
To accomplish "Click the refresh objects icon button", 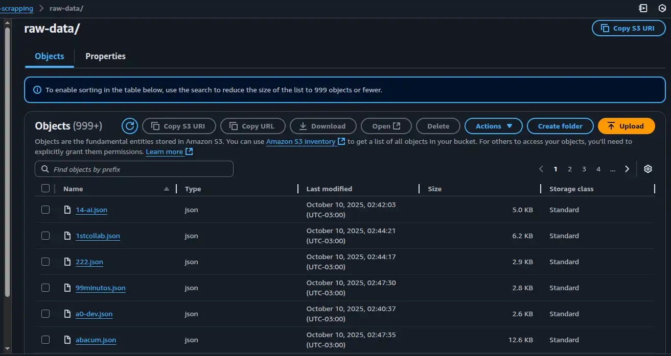I will pyautogui.click(x=130, y=126).
